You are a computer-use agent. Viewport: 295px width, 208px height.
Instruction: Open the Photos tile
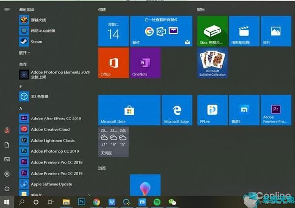[276, 31]
